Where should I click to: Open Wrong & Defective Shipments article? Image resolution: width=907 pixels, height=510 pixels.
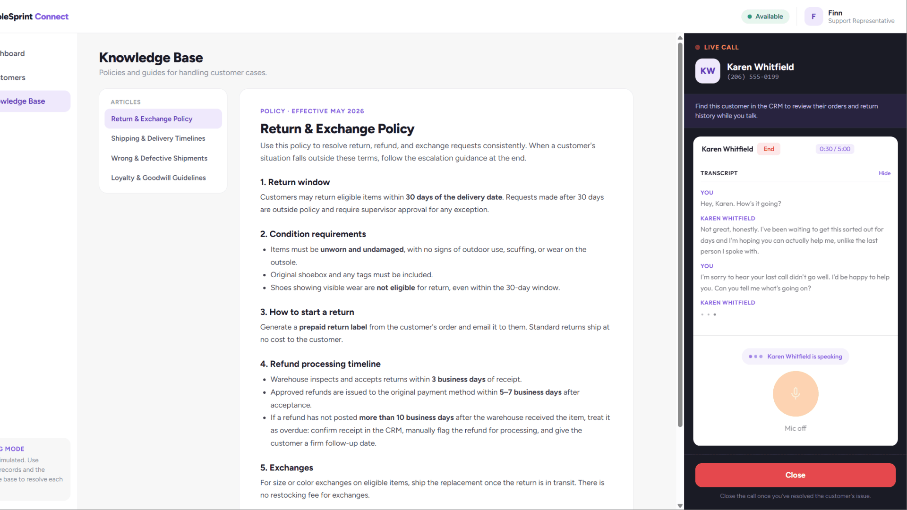(x=163, y=158)
